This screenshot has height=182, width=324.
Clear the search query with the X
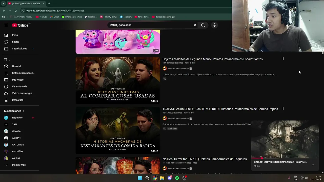tap(195, 25)
